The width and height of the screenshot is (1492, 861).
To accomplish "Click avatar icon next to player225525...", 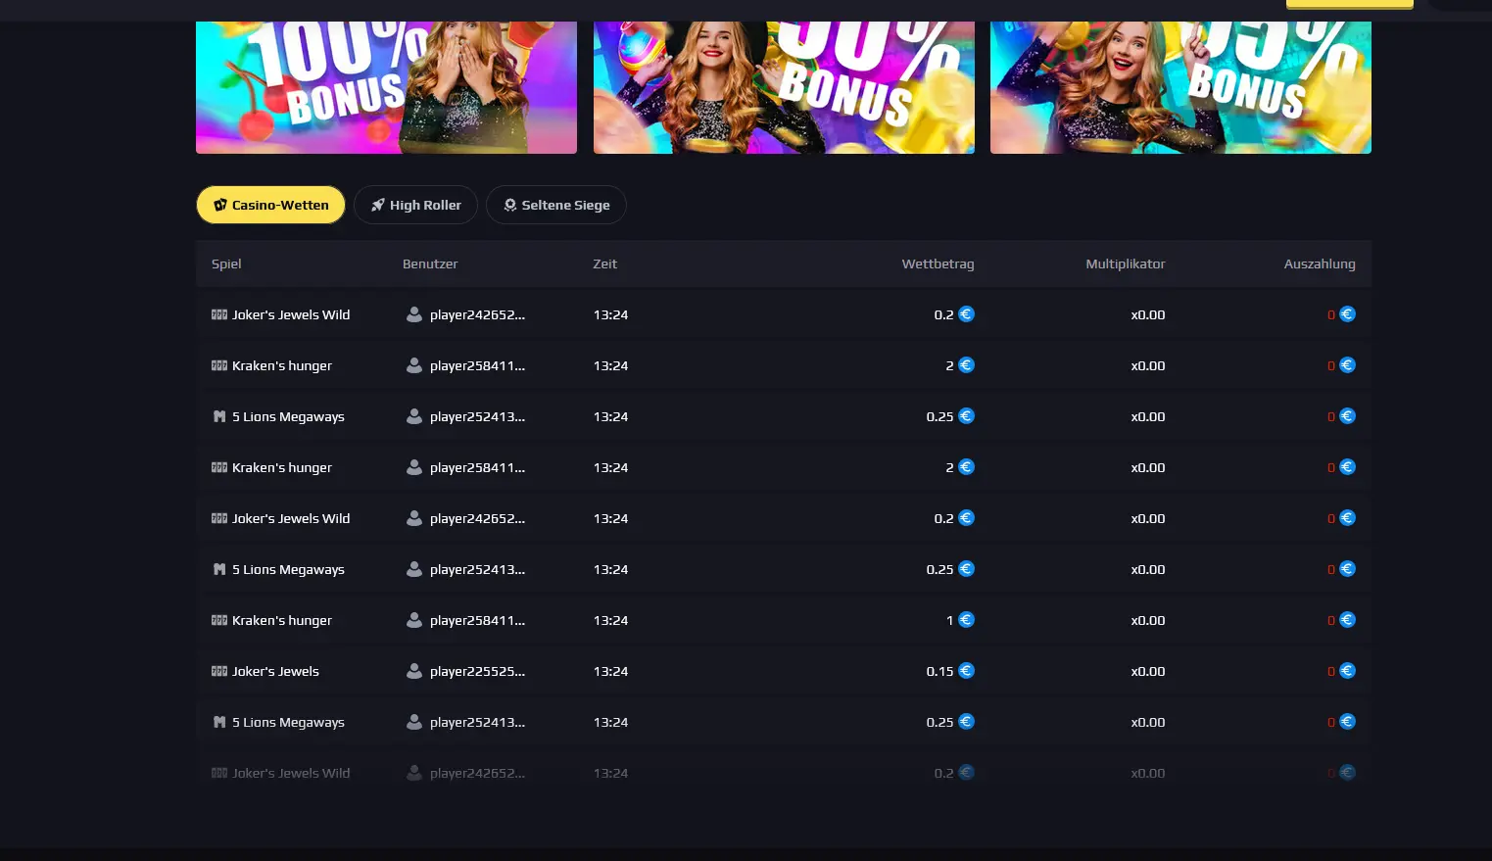I will pos(414,671).
